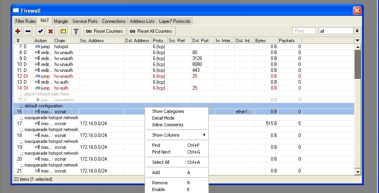379x193 pixels.
Task: Switch to the Filter Rules tab
Action: point(26,21)
